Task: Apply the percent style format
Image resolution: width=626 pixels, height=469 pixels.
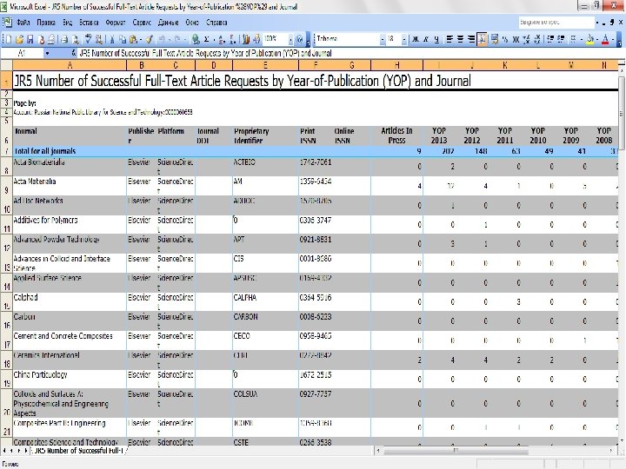Action: pos(505,39)
